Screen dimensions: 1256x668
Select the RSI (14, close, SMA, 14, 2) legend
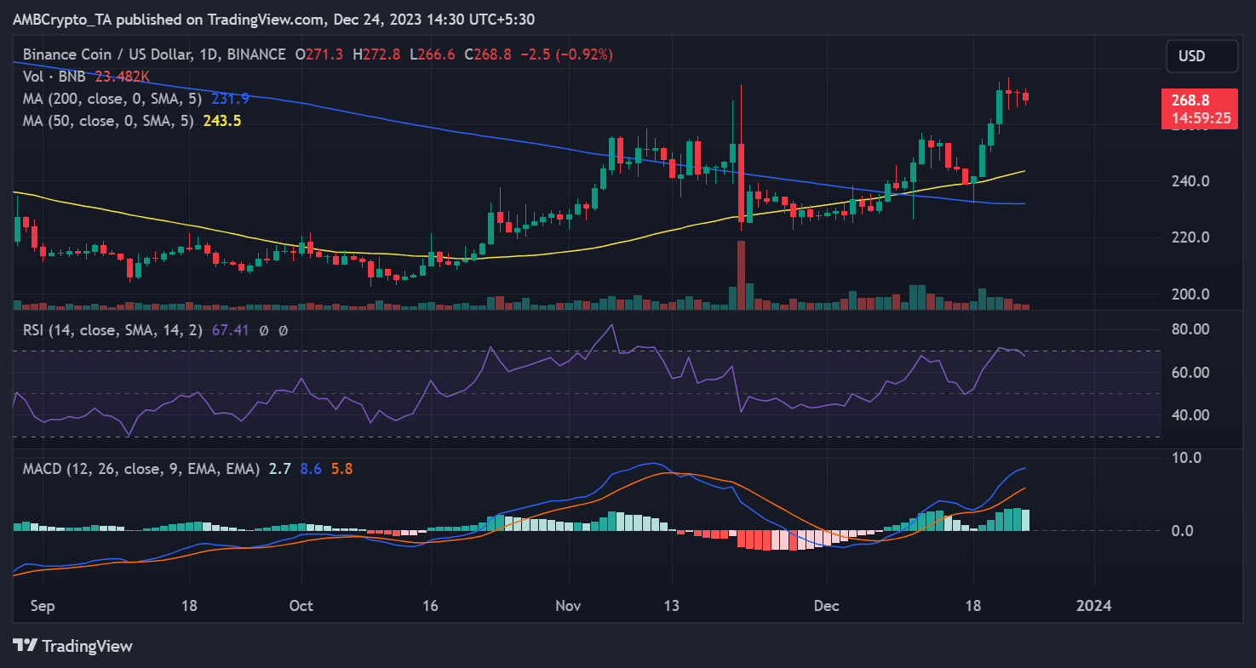coord(112,329)
